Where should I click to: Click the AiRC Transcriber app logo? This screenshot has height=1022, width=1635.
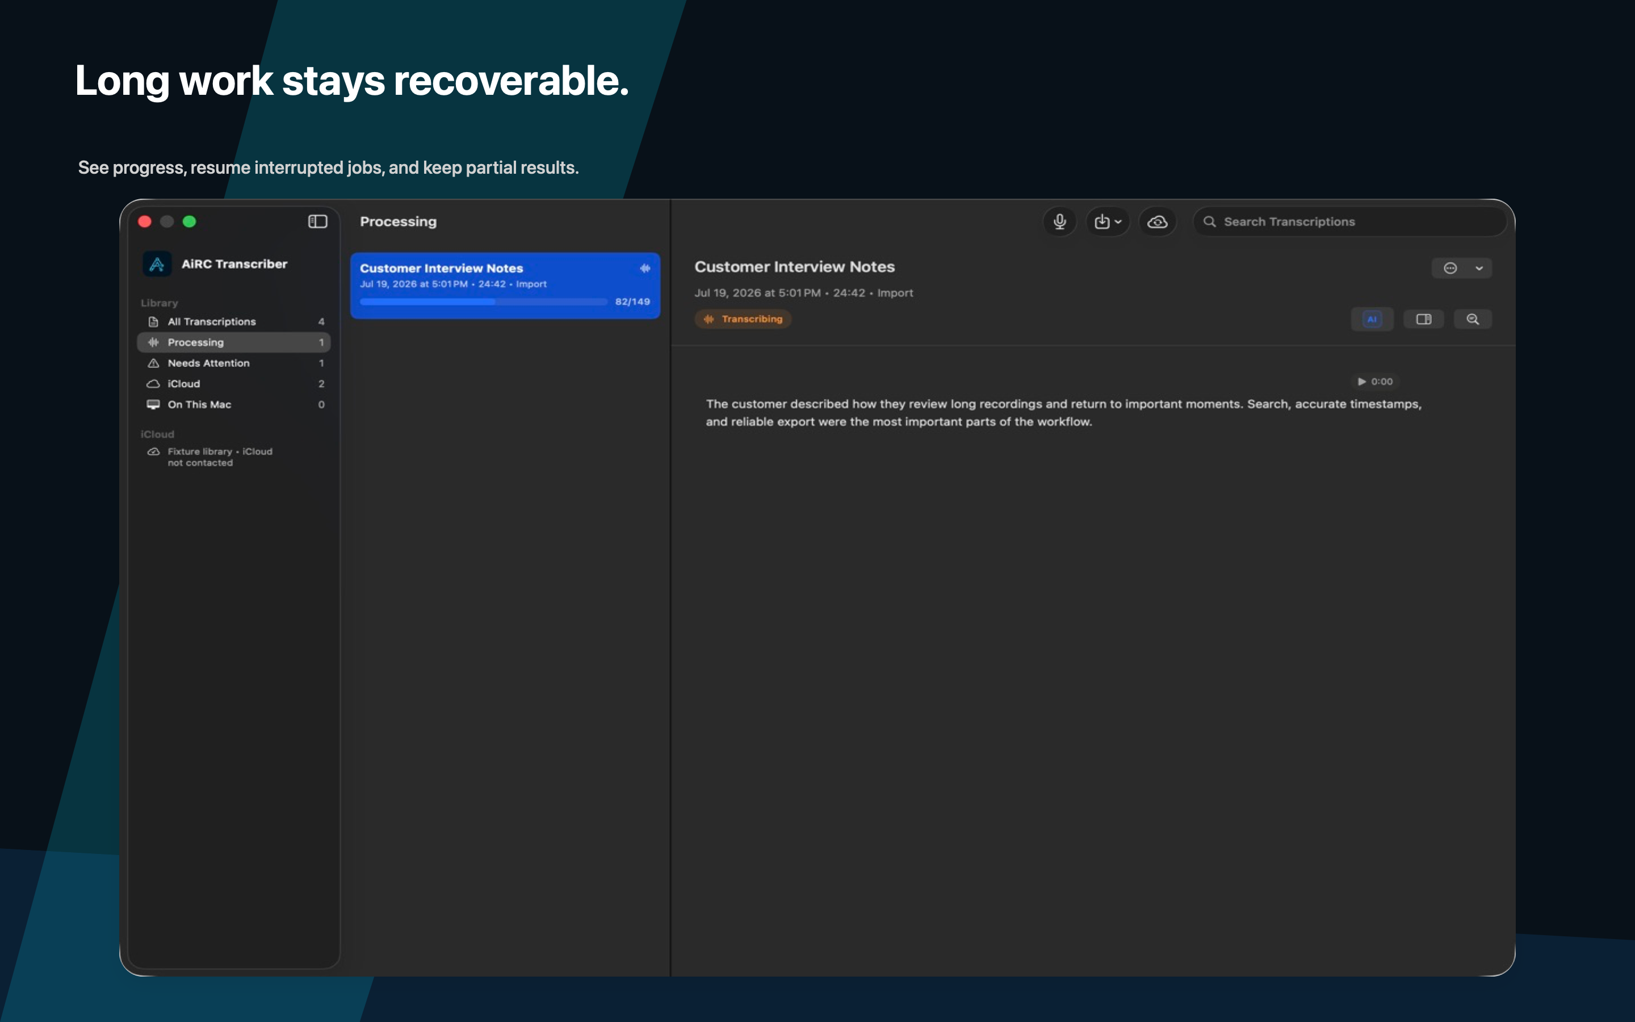(157, 264)
